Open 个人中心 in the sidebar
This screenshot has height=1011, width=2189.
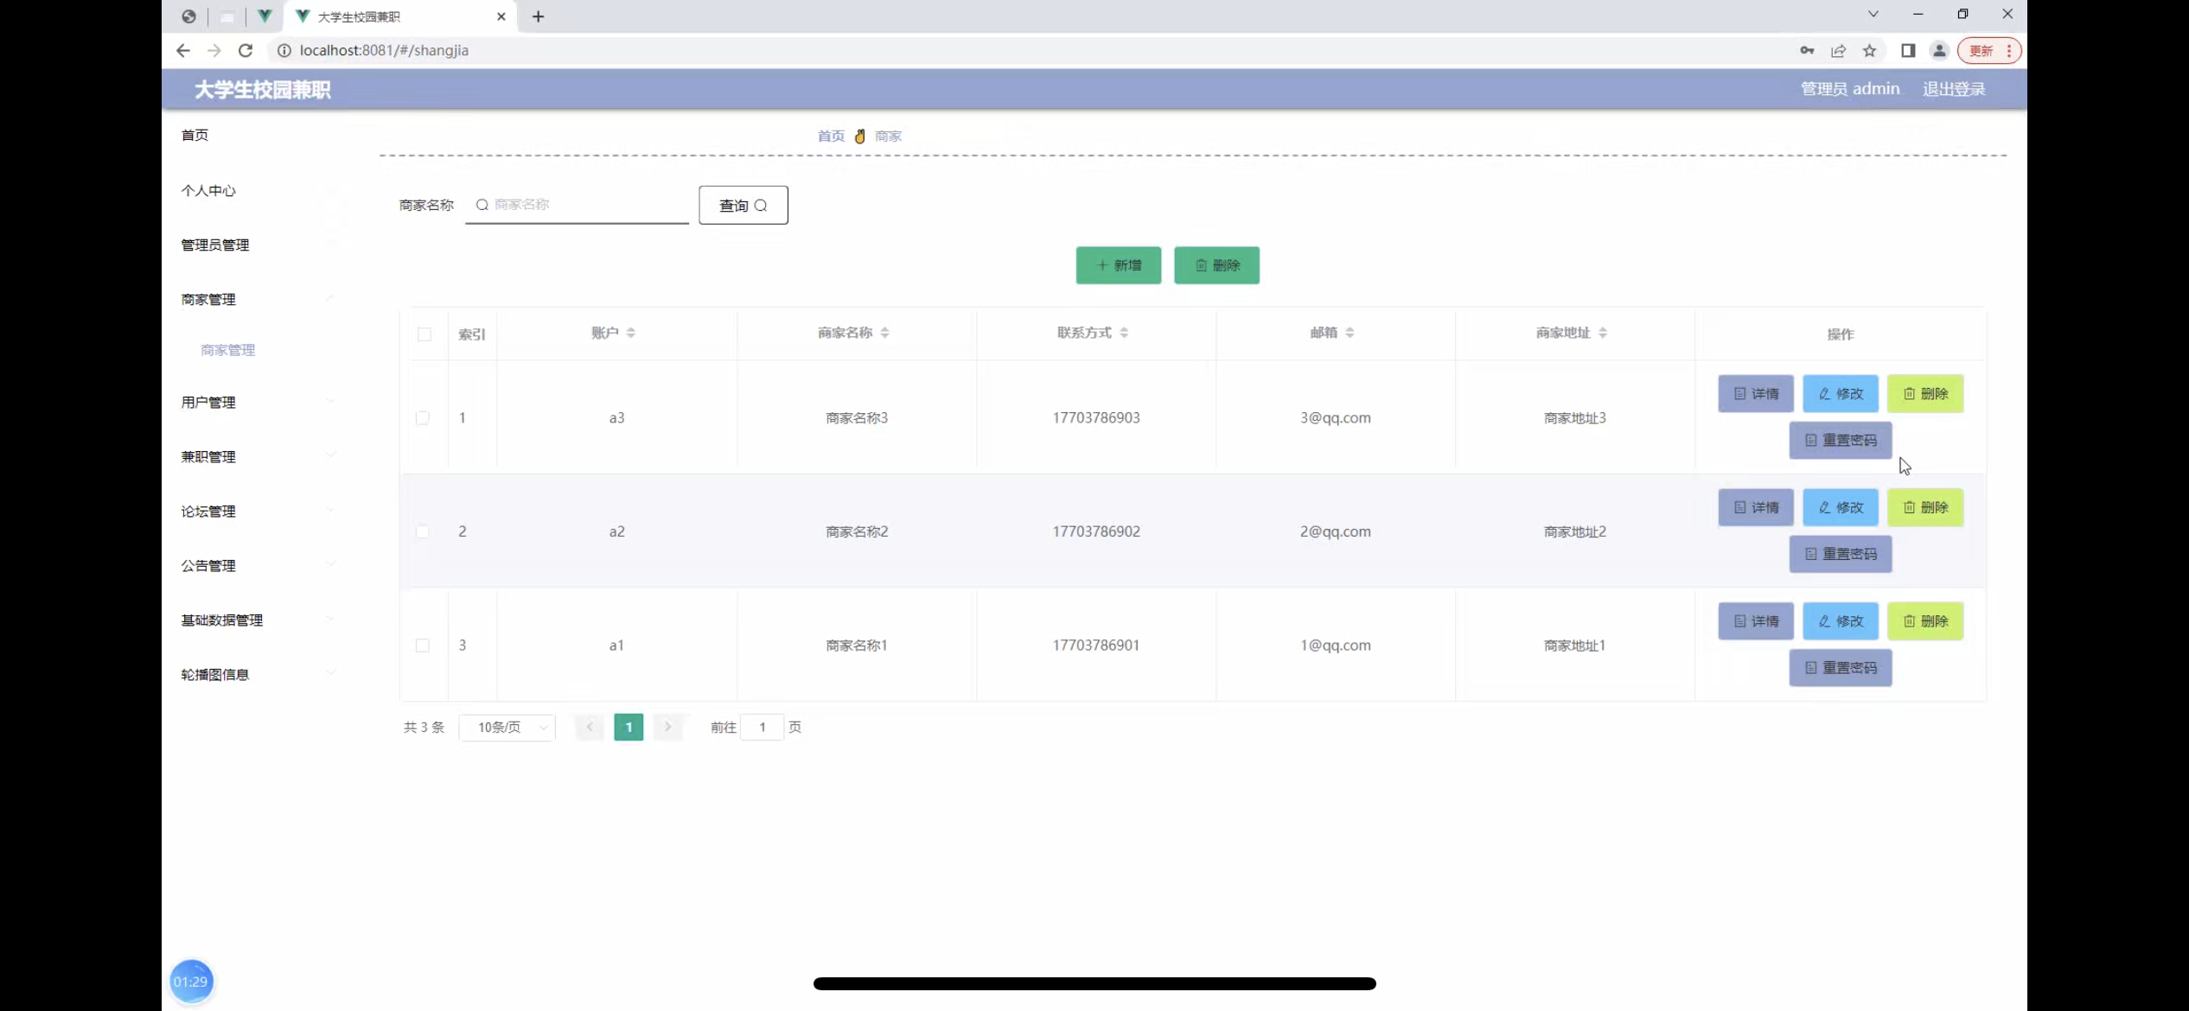click(208, 190)
